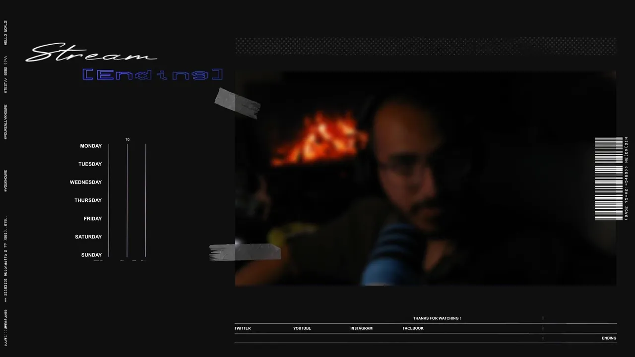
Task: Click the ENDING label at bottom right
Action: click(x=609, y=338)
